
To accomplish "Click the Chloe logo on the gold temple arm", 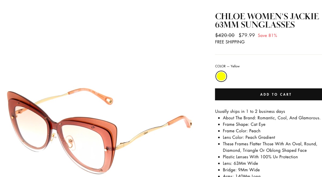I will click(146, 133).
